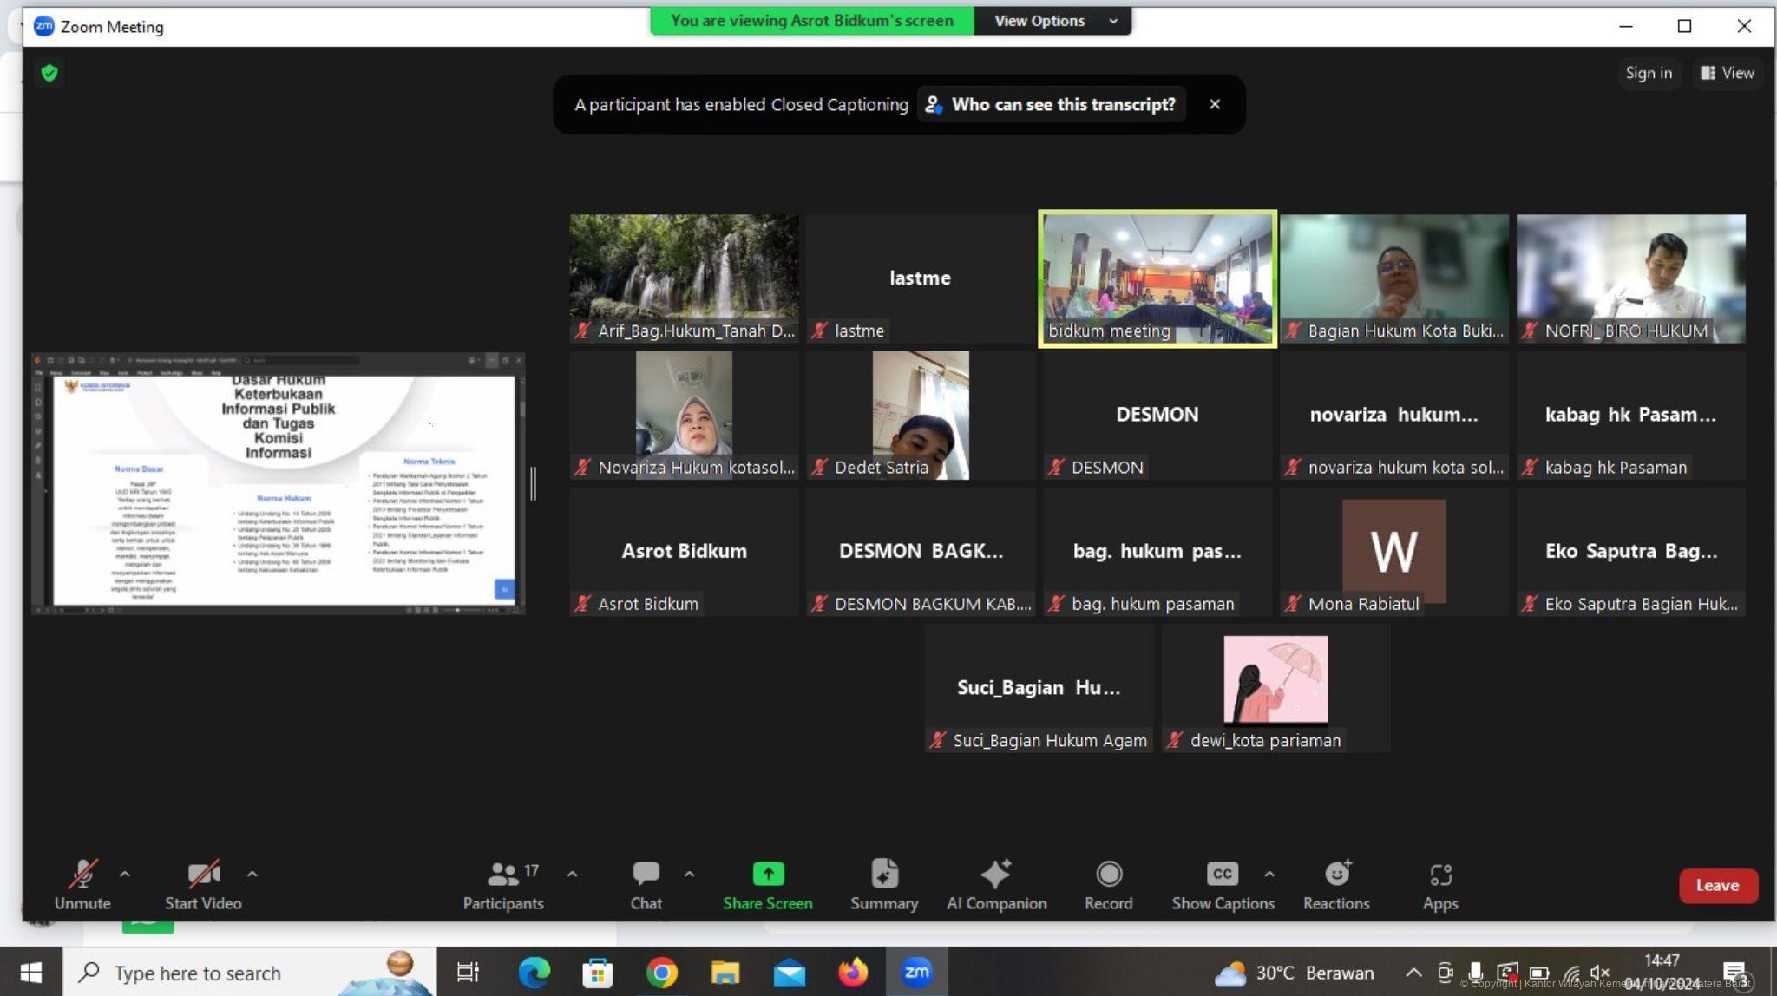The width and height of the screenshot is (1777, 996).
Task: Open the 14:47 clock and calendar
Action: pyautogui.click(x=1662, y=973)
